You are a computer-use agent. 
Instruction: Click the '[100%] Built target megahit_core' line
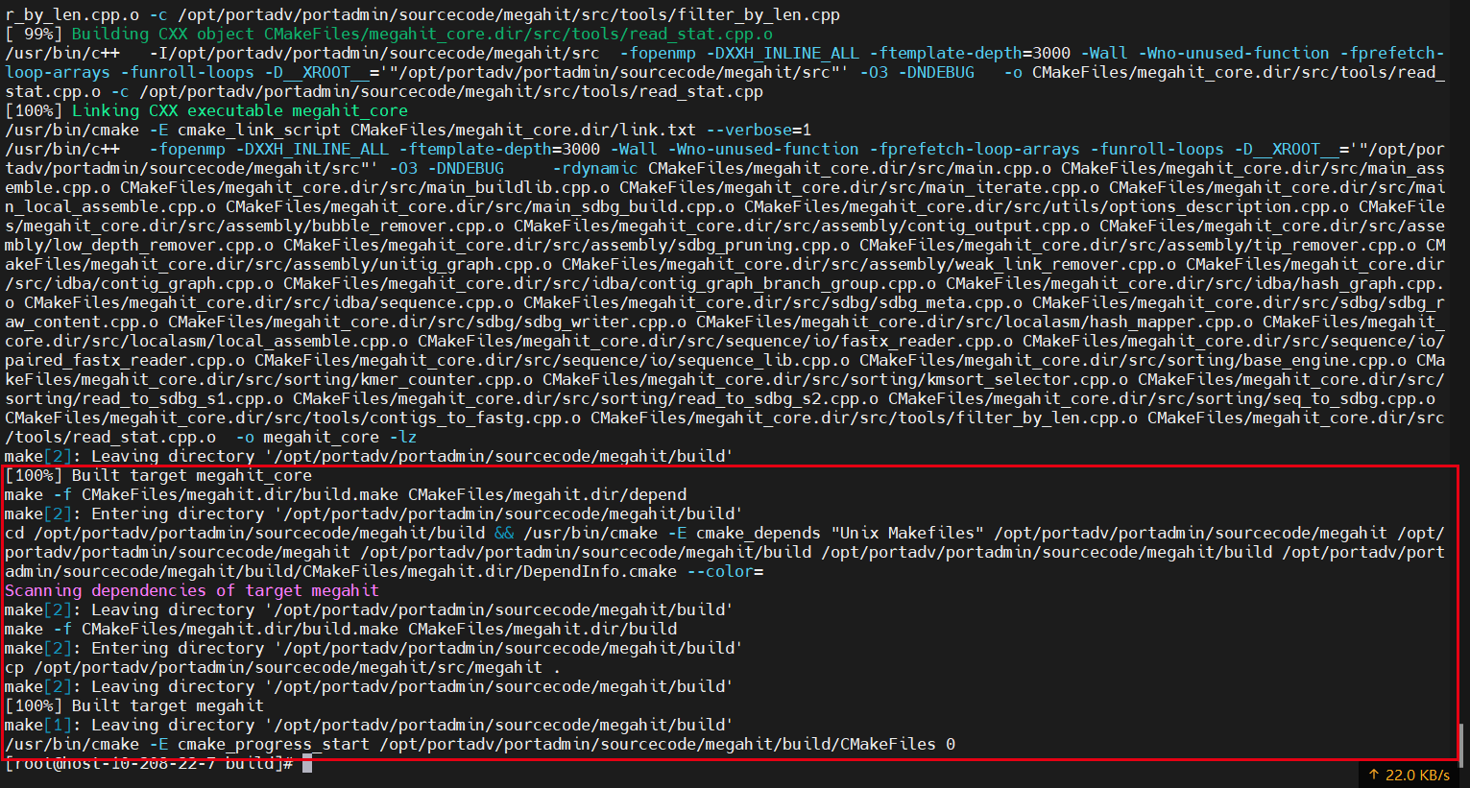tap(158, 475)
